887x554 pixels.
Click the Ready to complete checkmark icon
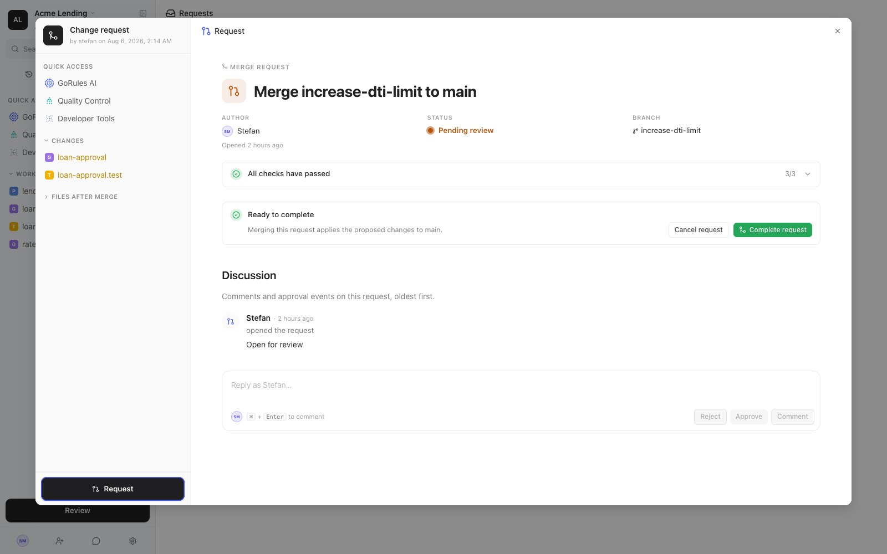tap(236, 215)
